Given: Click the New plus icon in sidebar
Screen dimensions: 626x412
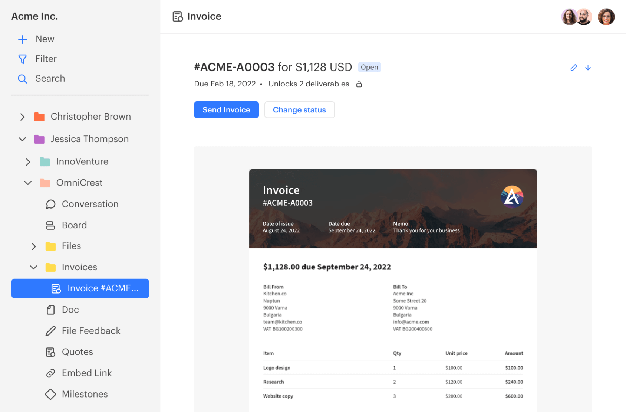Looking at the screenshot, I should [22, 39].
